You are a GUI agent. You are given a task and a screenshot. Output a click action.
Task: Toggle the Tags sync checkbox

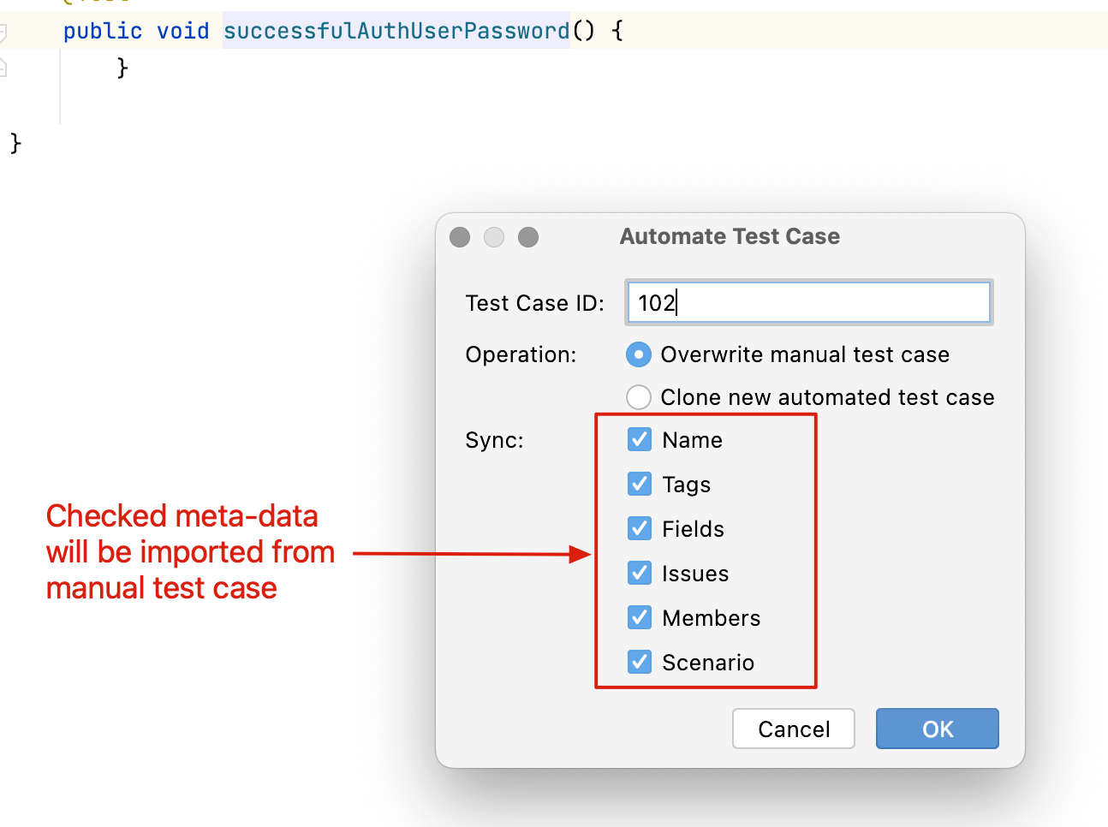[640, 485]
